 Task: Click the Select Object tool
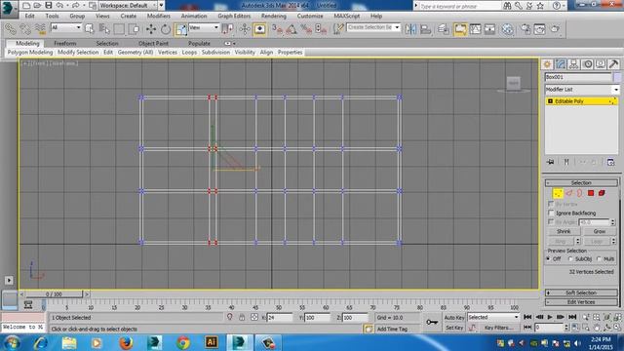(90, 29)
